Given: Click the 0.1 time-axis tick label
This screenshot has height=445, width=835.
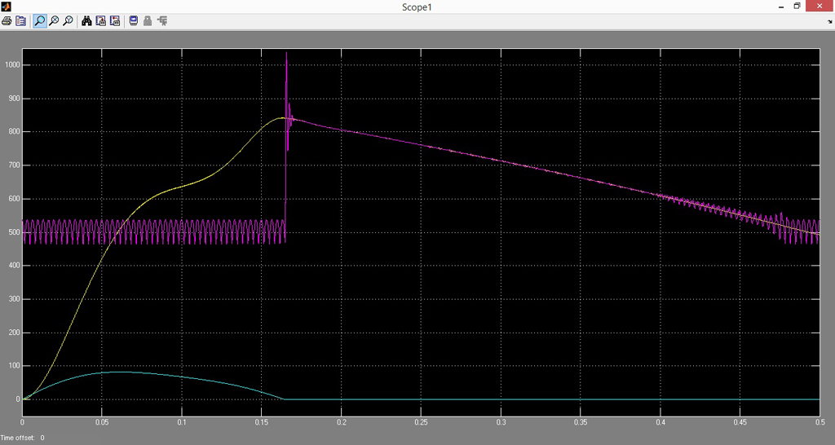Looking at the screenshot, I should pyautogui.click(x=182, y=423).
